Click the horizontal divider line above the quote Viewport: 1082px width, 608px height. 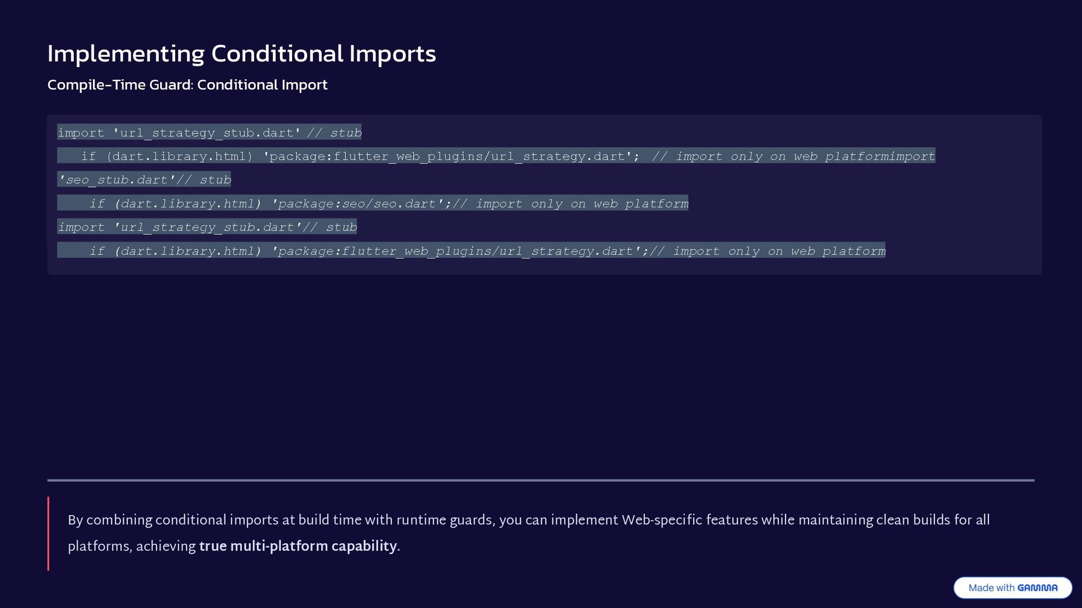click(x=541, y=480)
